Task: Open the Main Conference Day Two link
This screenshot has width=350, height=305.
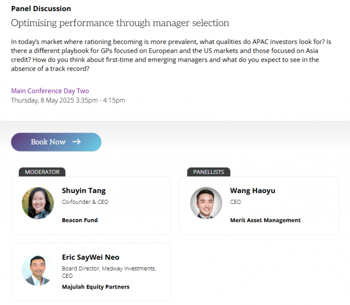Action: click(50, 91)
